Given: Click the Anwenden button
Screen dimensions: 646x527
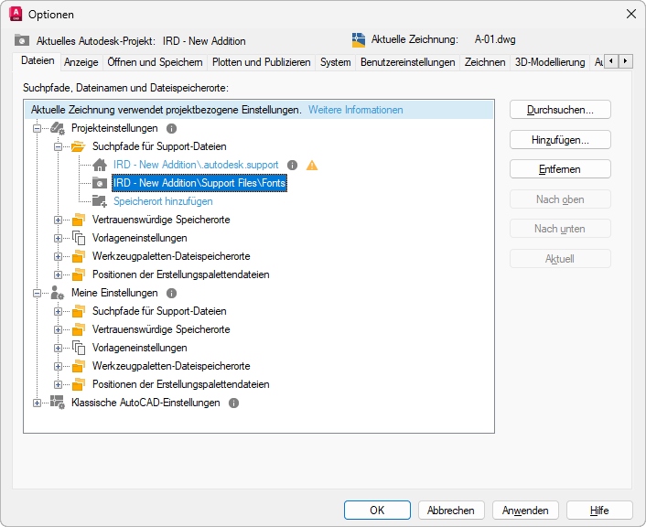Looking at the screenshot, I should click(525, 511).
